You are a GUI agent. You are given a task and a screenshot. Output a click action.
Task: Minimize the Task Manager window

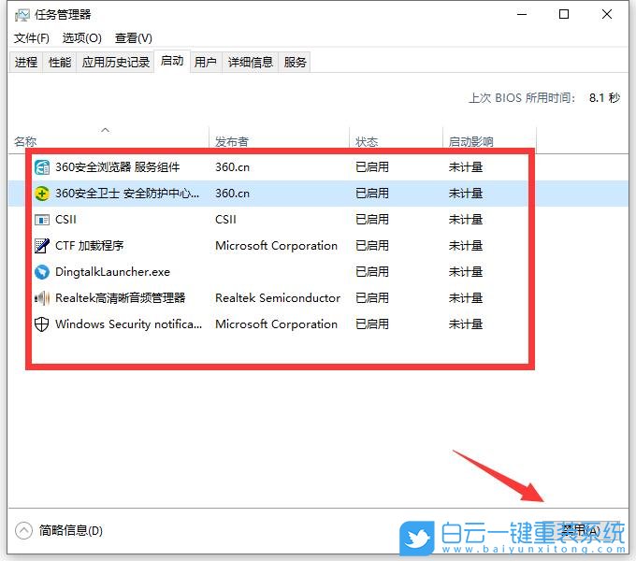tap(522, 15)
